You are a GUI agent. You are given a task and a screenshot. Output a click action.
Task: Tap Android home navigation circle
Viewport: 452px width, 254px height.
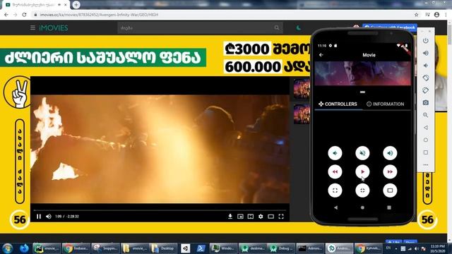click(x=362, y=207)
